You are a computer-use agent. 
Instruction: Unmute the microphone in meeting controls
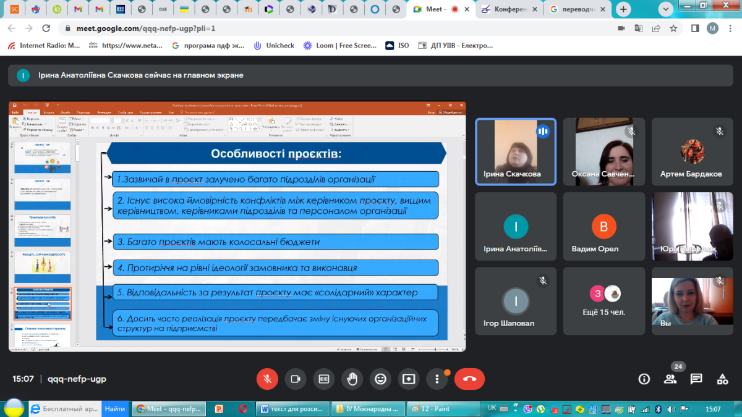coord(268,379)
